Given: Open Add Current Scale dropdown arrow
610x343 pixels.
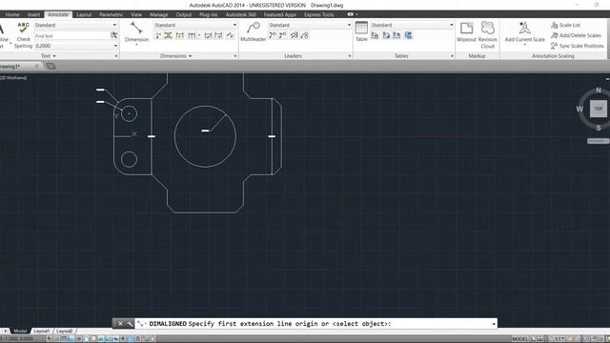Looking at the screenshot, I should (x=525, y=45).
